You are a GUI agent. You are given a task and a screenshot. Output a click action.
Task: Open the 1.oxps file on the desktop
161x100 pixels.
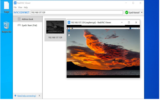(x=7, y=7)
